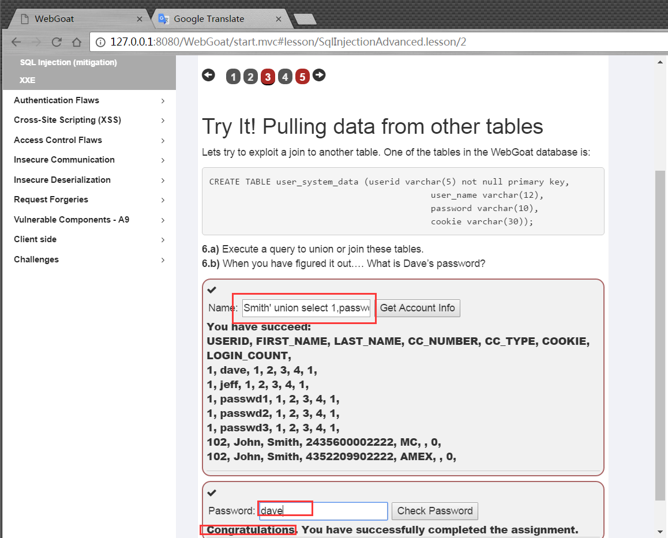Viewport: 668px width, 538px height.
Task: Go back using browser back arrow
Action: click(x=16, y=42)
